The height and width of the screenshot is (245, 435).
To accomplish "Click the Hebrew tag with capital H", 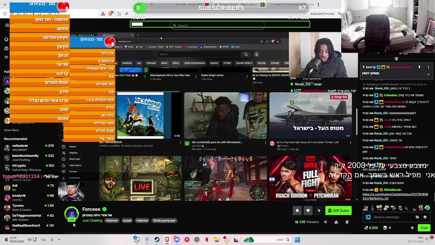I will [112, 220].
